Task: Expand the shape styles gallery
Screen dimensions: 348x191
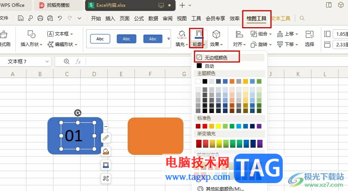Action: pyautogui.click(x=169, y=39)
